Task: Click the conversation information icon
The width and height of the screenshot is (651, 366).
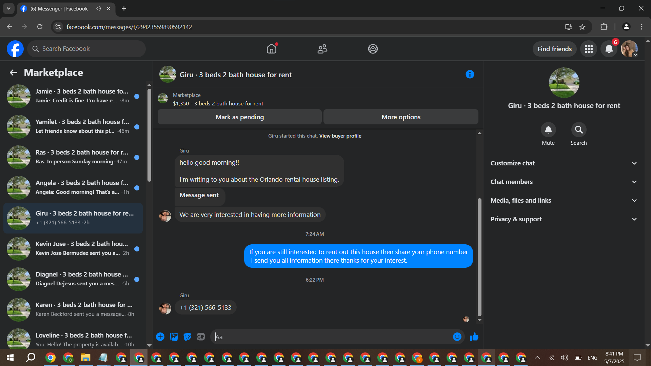Action: [x=470, y=74]
